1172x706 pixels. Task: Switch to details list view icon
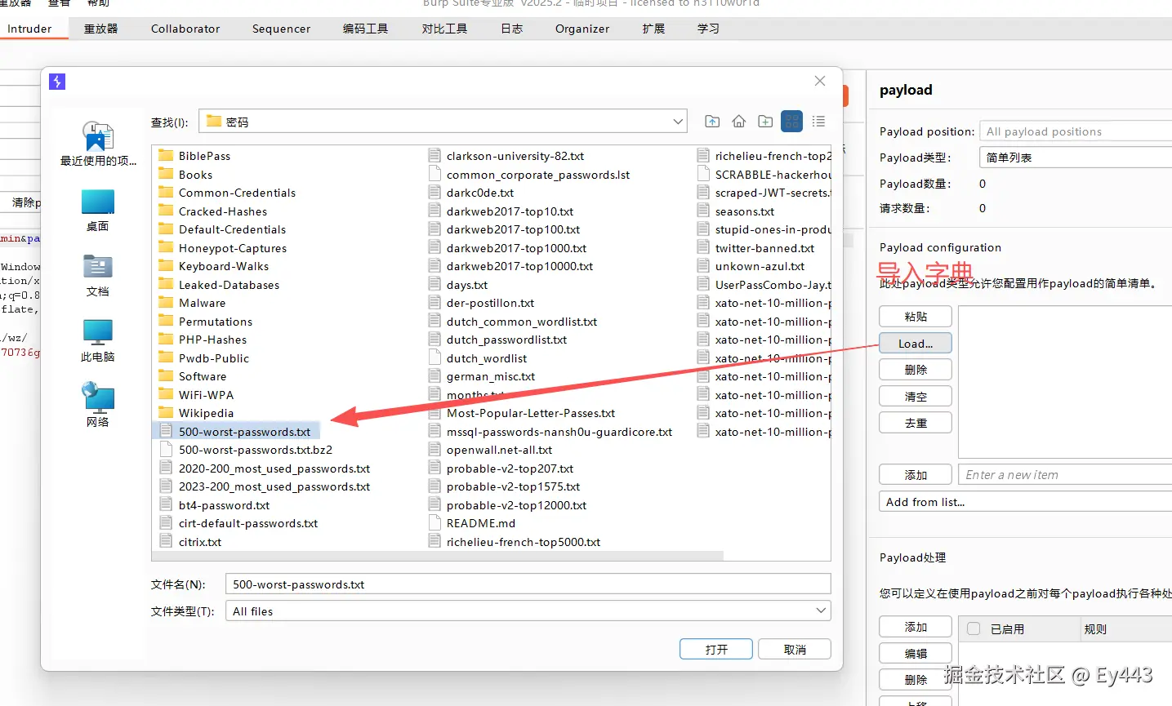818,122
